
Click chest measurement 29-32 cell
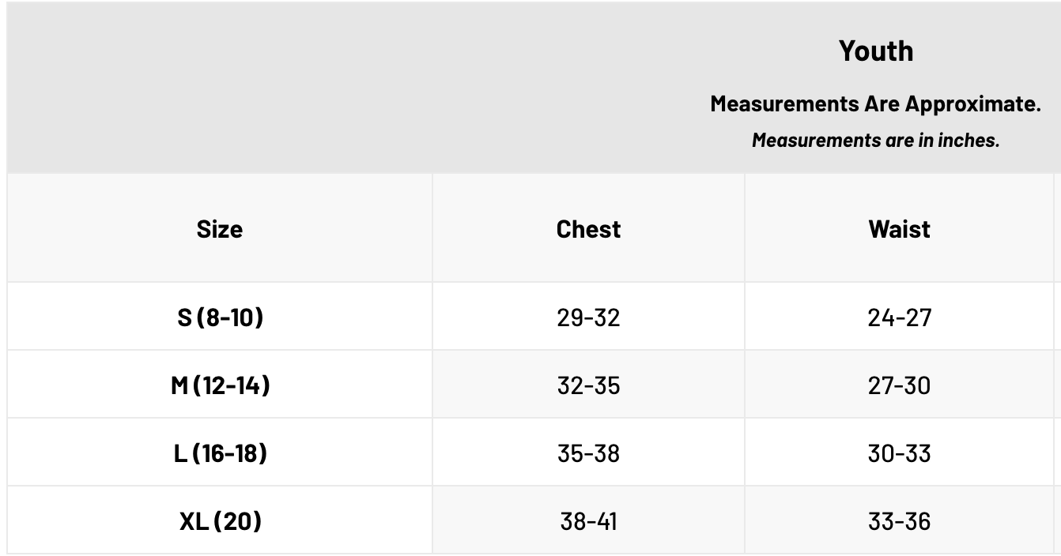click(x=588, y=317)
